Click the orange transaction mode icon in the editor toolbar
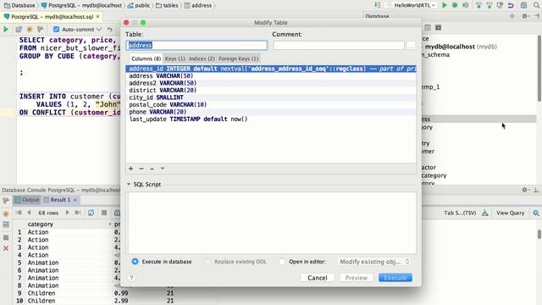The height and width of the screenshot is (305, 542). [x=30, y=30]
